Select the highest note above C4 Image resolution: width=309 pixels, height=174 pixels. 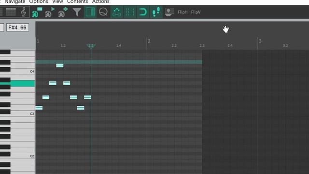tap(60, 66)
